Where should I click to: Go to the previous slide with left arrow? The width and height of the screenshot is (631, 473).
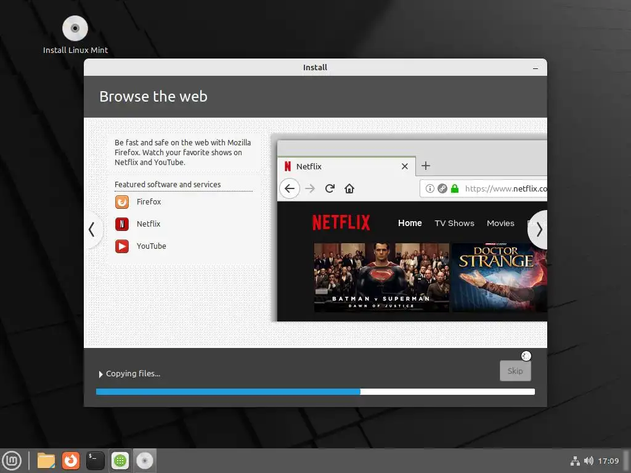pyautogui.click(x=92, y=229)
